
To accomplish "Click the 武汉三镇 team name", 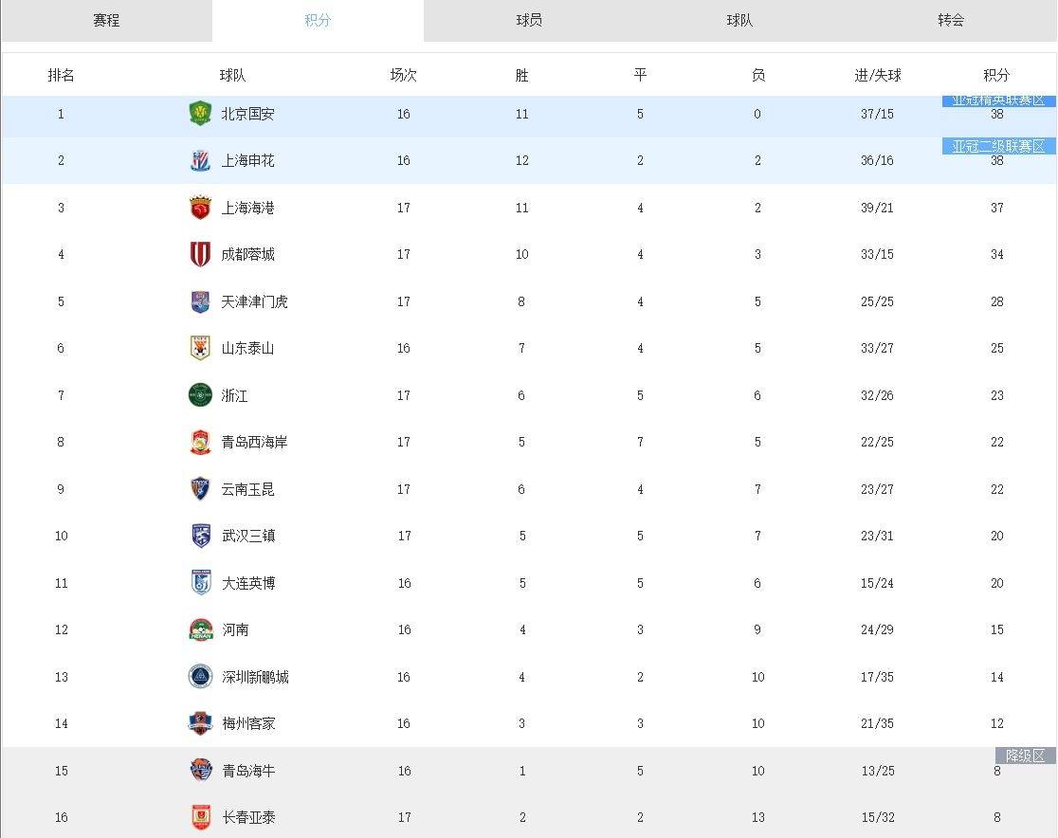I will pyautogui.click(x=248, y=536).
